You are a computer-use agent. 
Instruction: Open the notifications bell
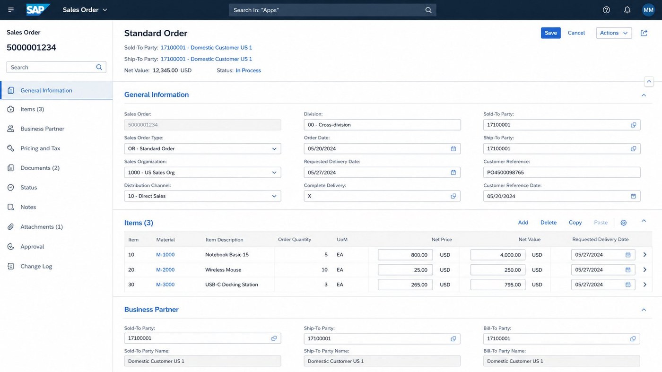(x=627, y=10)
